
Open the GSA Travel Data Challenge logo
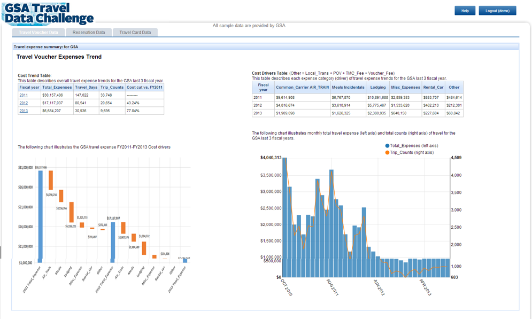pyautogui.click(x=48, y=13)
